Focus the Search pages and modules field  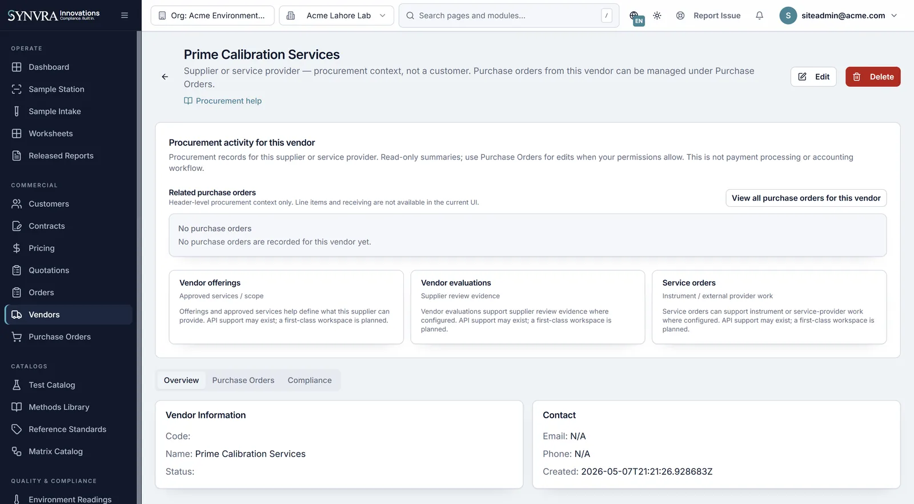[508, 15]
